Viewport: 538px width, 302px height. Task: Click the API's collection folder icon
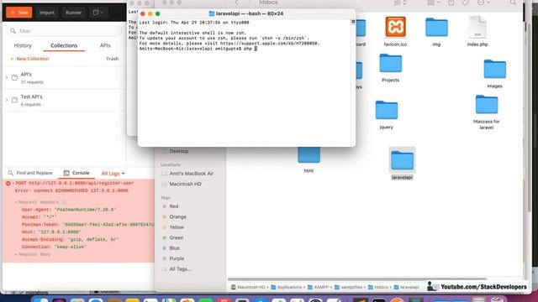pos(14,78)
